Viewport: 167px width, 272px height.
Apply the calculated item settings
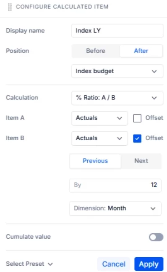click(x=149, y=264)
